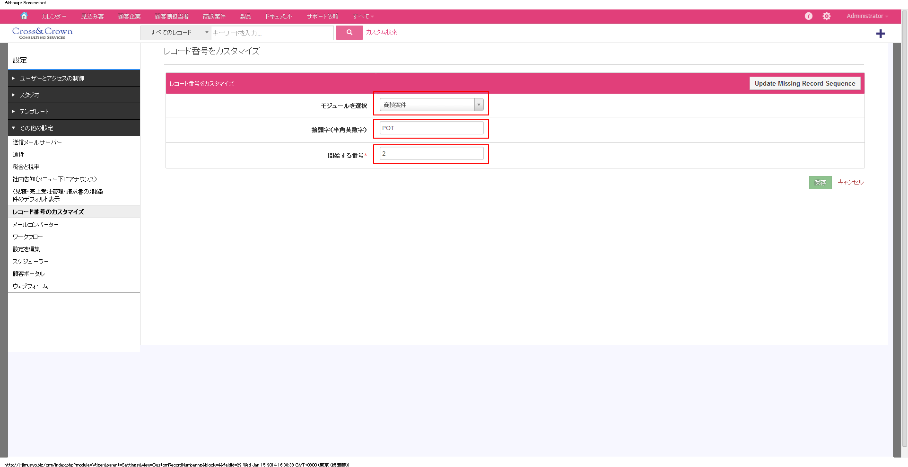
Task: Click the magnifier search button
Action: pos(349,33)
